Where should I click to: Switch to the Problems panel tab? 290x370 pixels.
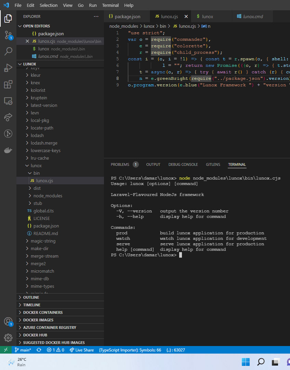click(124, 164)
